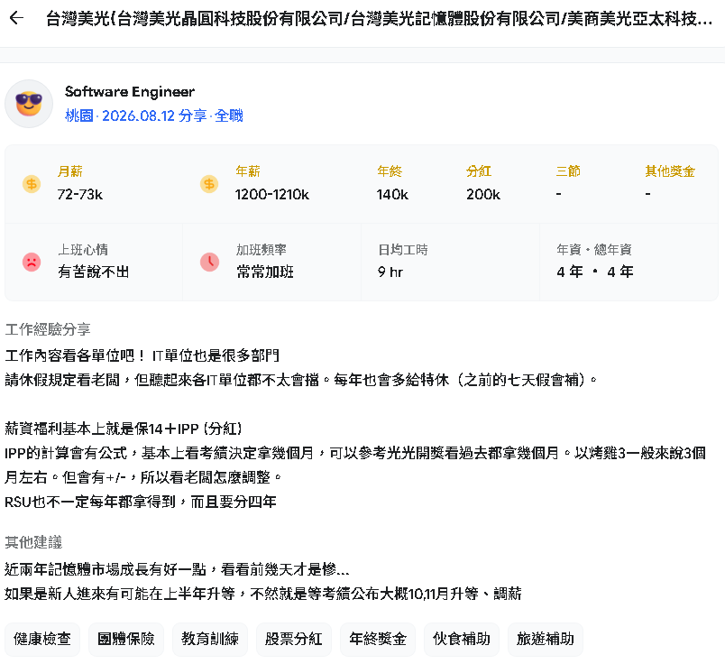This screenshot has width=725, height=664.
Task: Select the Software Engineer job title
Action: (x=130, y=92)
